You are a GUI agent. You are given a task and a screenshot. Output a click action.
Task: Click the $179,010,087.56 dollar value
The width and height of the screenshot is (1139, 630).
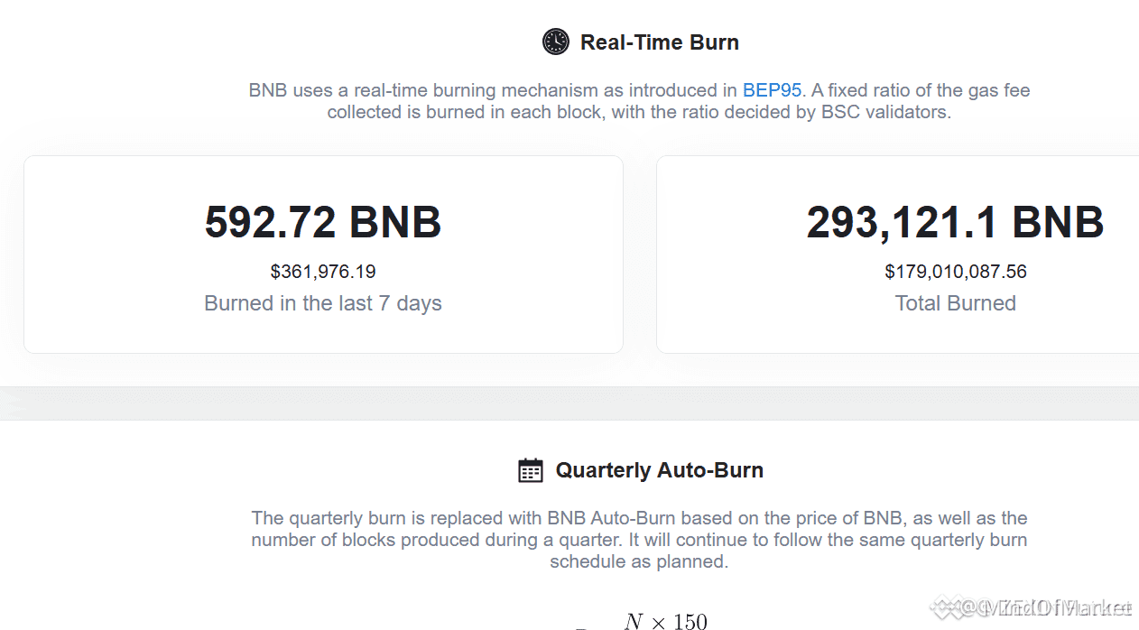(956, 272)
